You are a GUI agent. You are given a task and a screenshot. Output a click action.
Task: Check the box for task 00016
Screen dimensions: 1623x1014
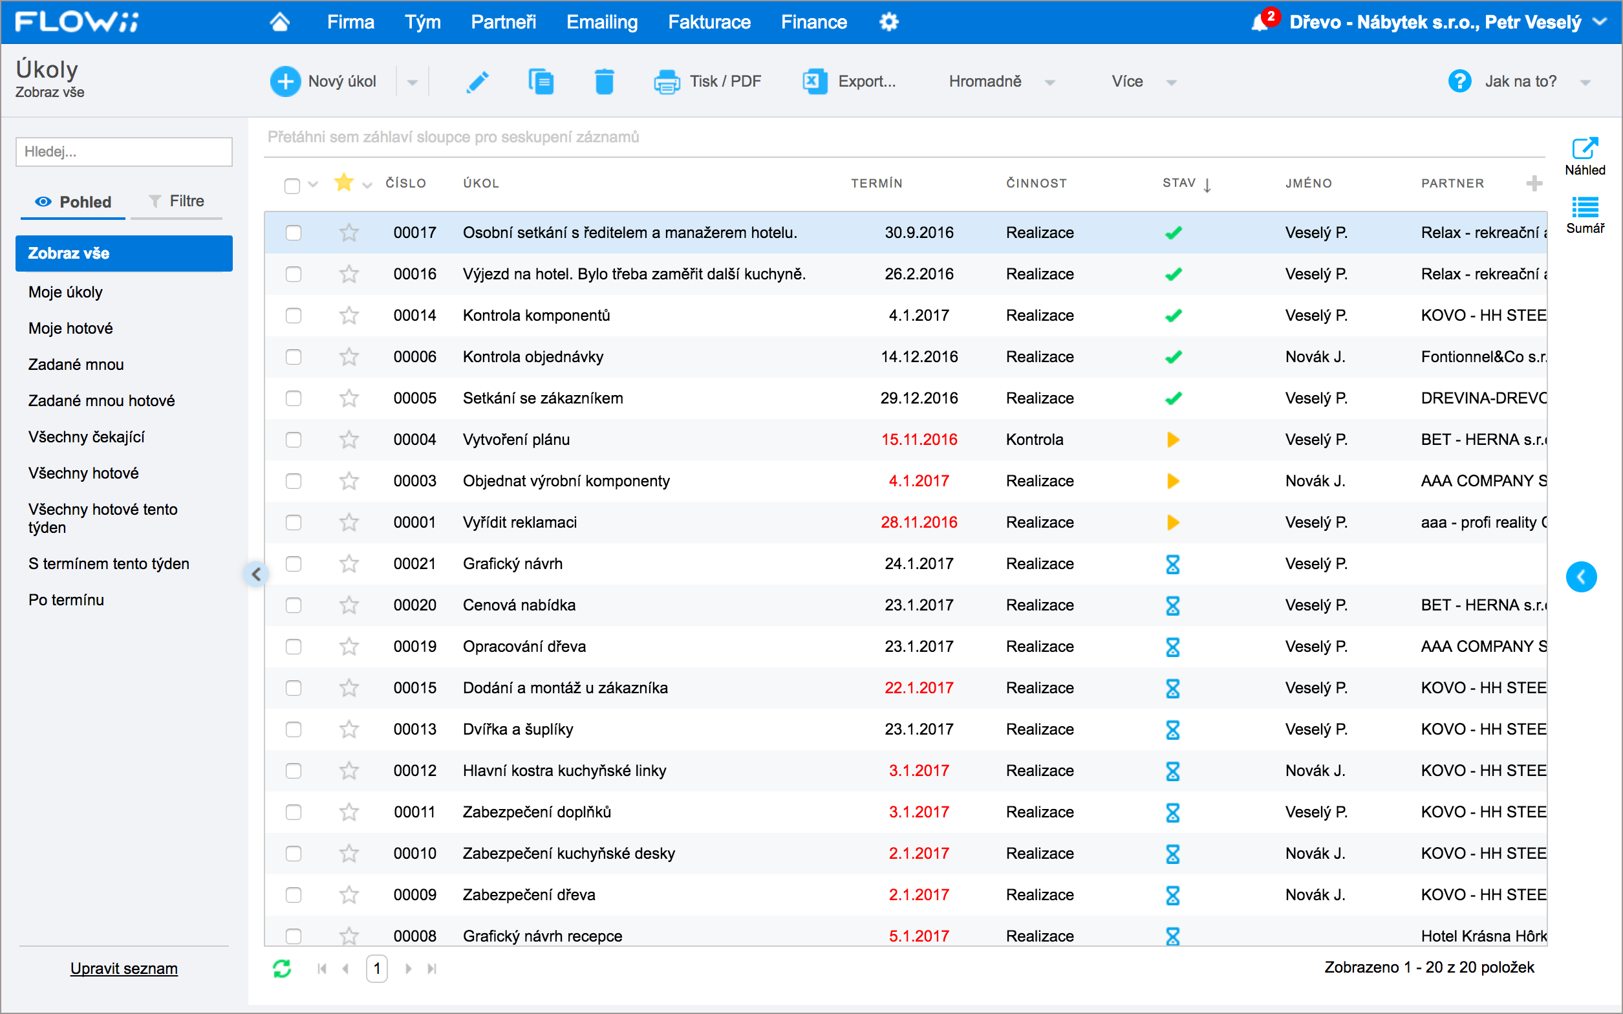coord(293,274)
